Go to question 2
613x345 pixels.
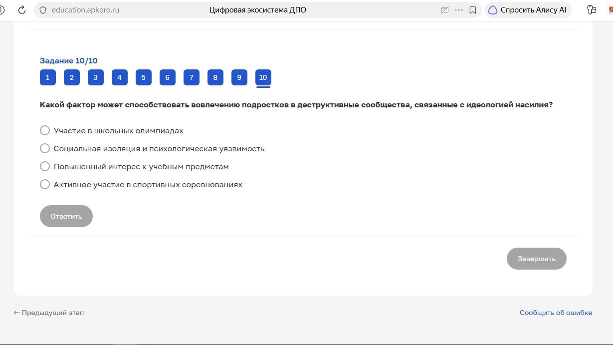tap(72, 77)
